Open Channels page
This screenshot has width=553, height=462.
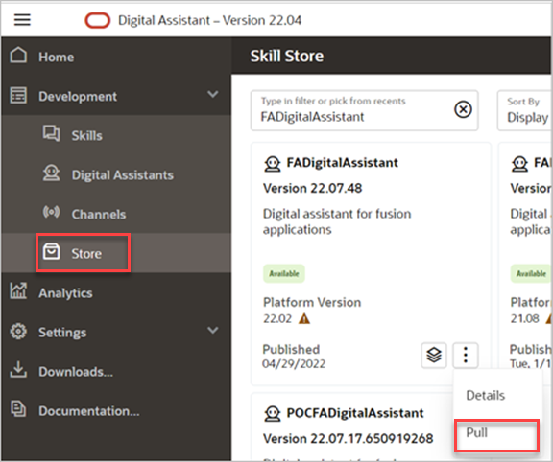[x=98, y=215]
